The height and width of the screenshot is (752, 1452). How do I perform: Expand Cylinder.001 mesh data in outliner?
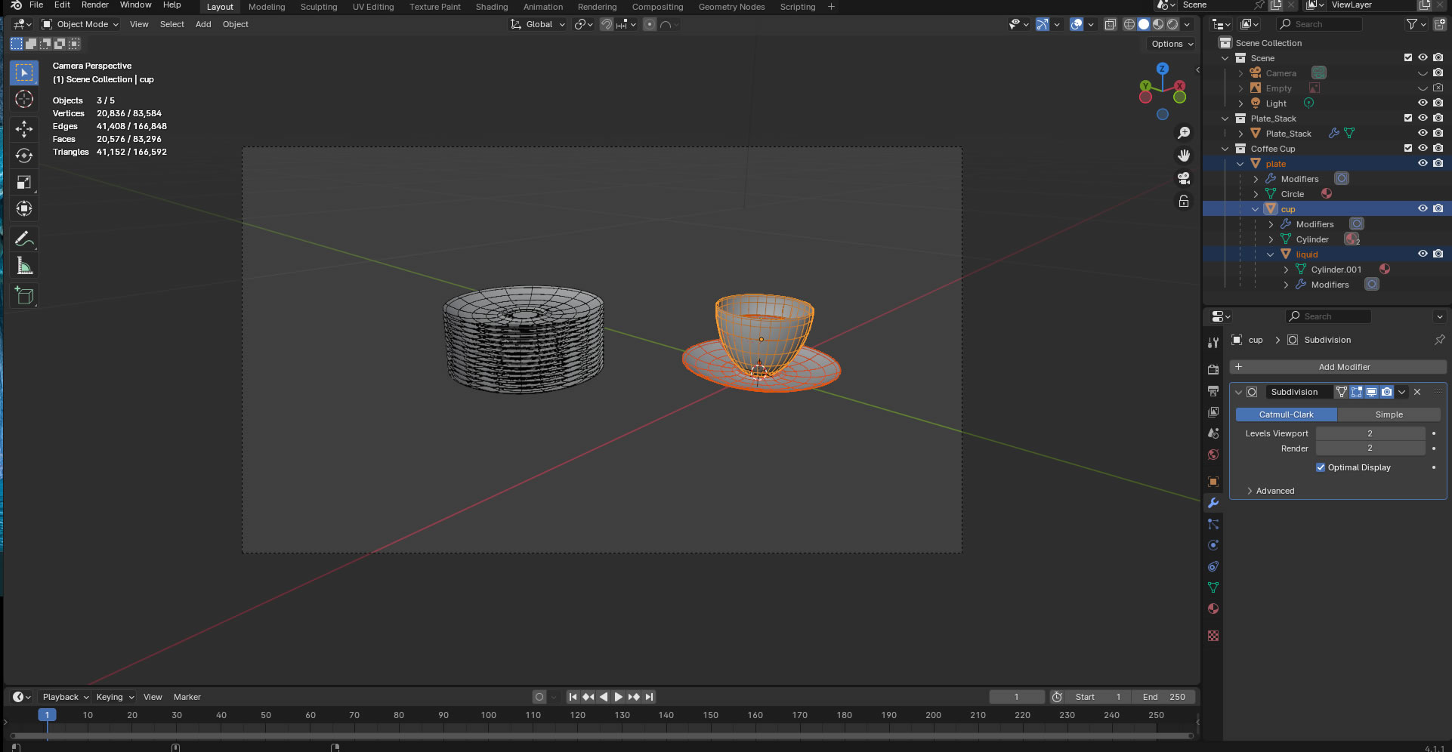1286,270
